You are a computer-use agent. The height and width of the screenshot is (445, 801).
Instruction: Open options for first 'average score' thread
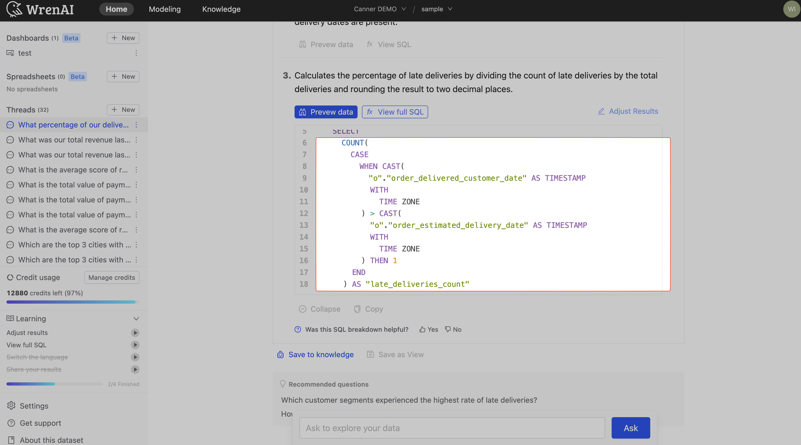pyautogui.click(x=136, y=170)
